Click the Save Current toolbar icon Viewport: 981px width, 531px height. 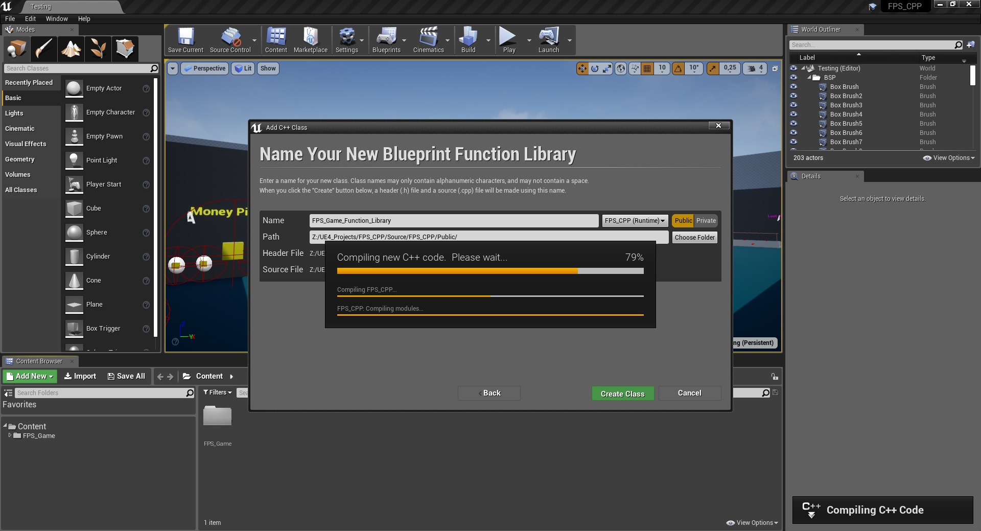coord(185,40)
